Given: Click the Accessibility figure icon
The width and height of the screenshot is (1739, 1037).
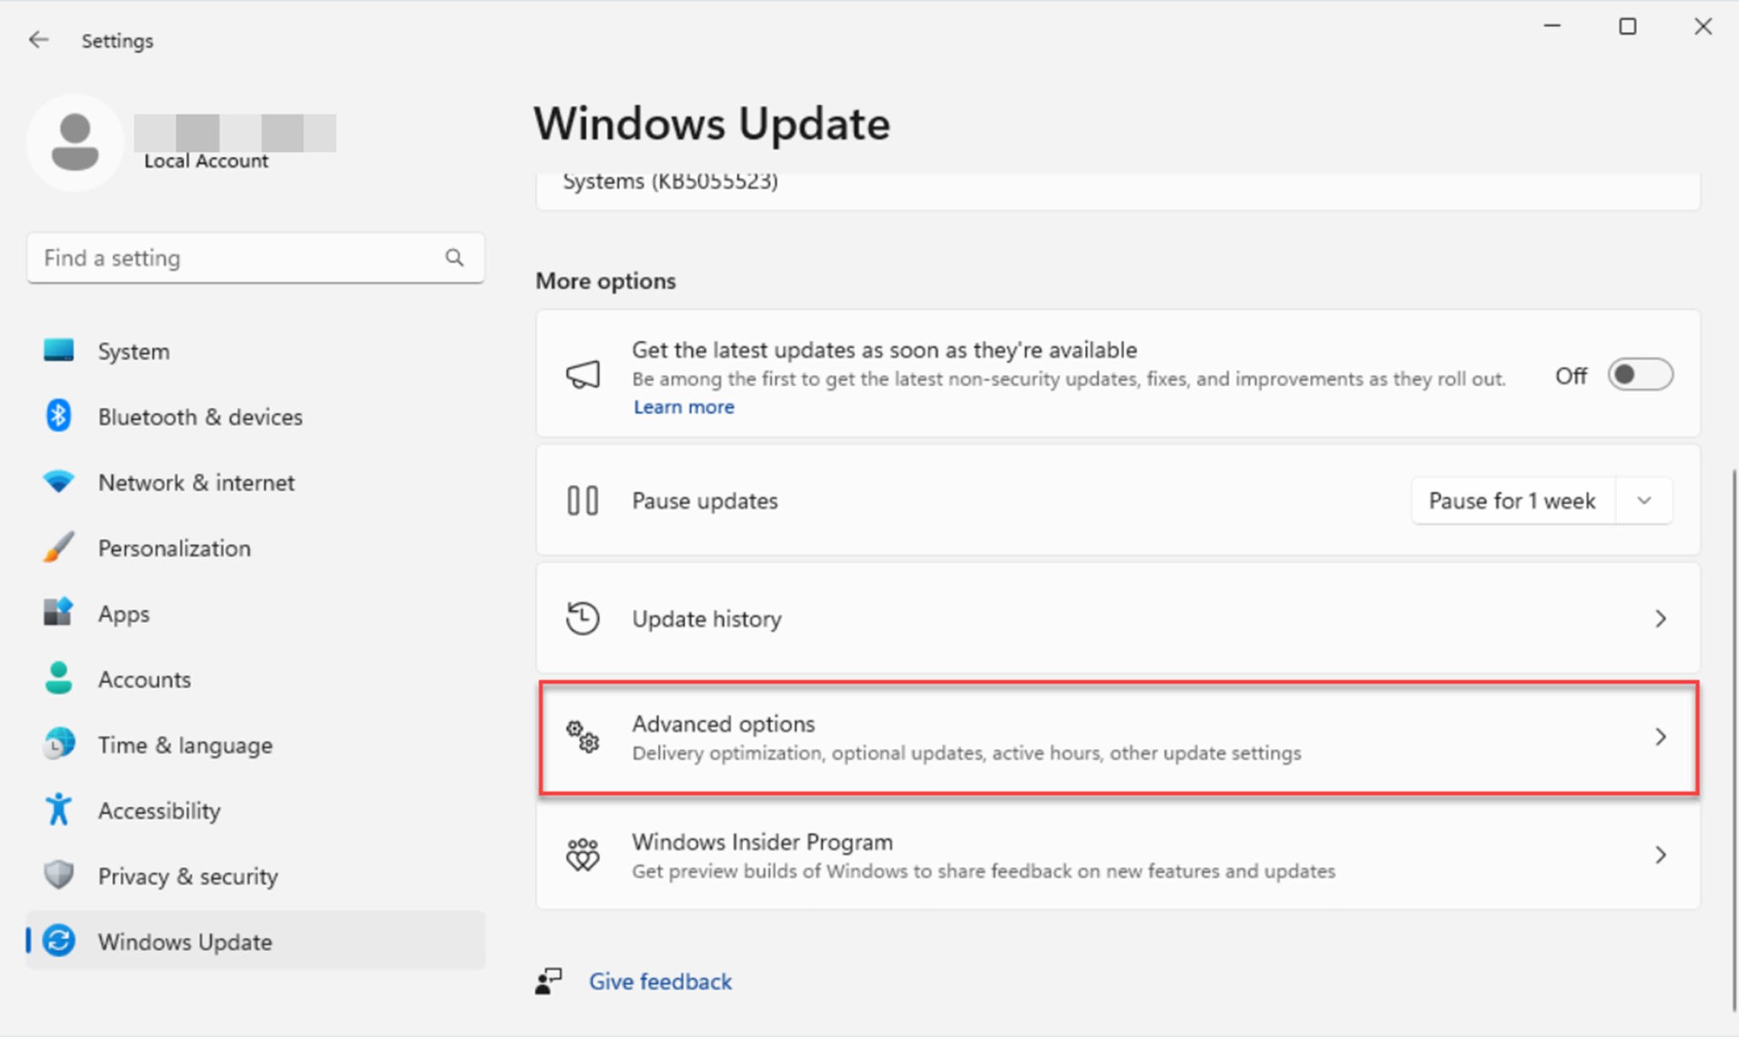Looking at the screenshot, I should (x=59, y=810).
